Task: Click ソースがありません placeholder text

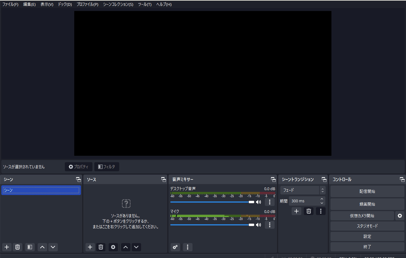Action: point(126,215)
